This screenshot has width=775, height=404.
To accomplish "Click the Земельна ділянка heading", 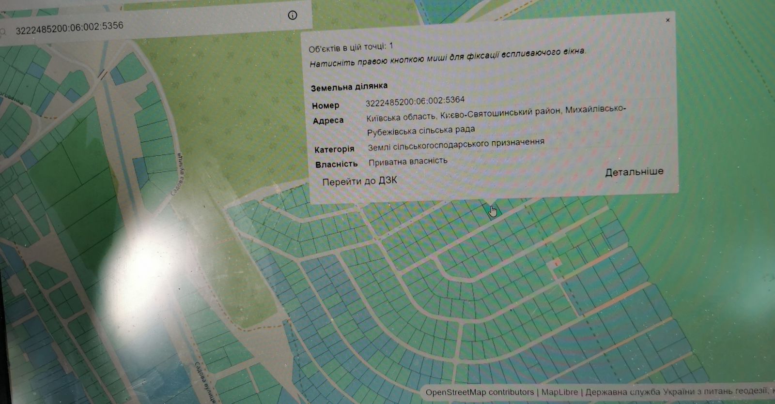I will tap(349, 87).
